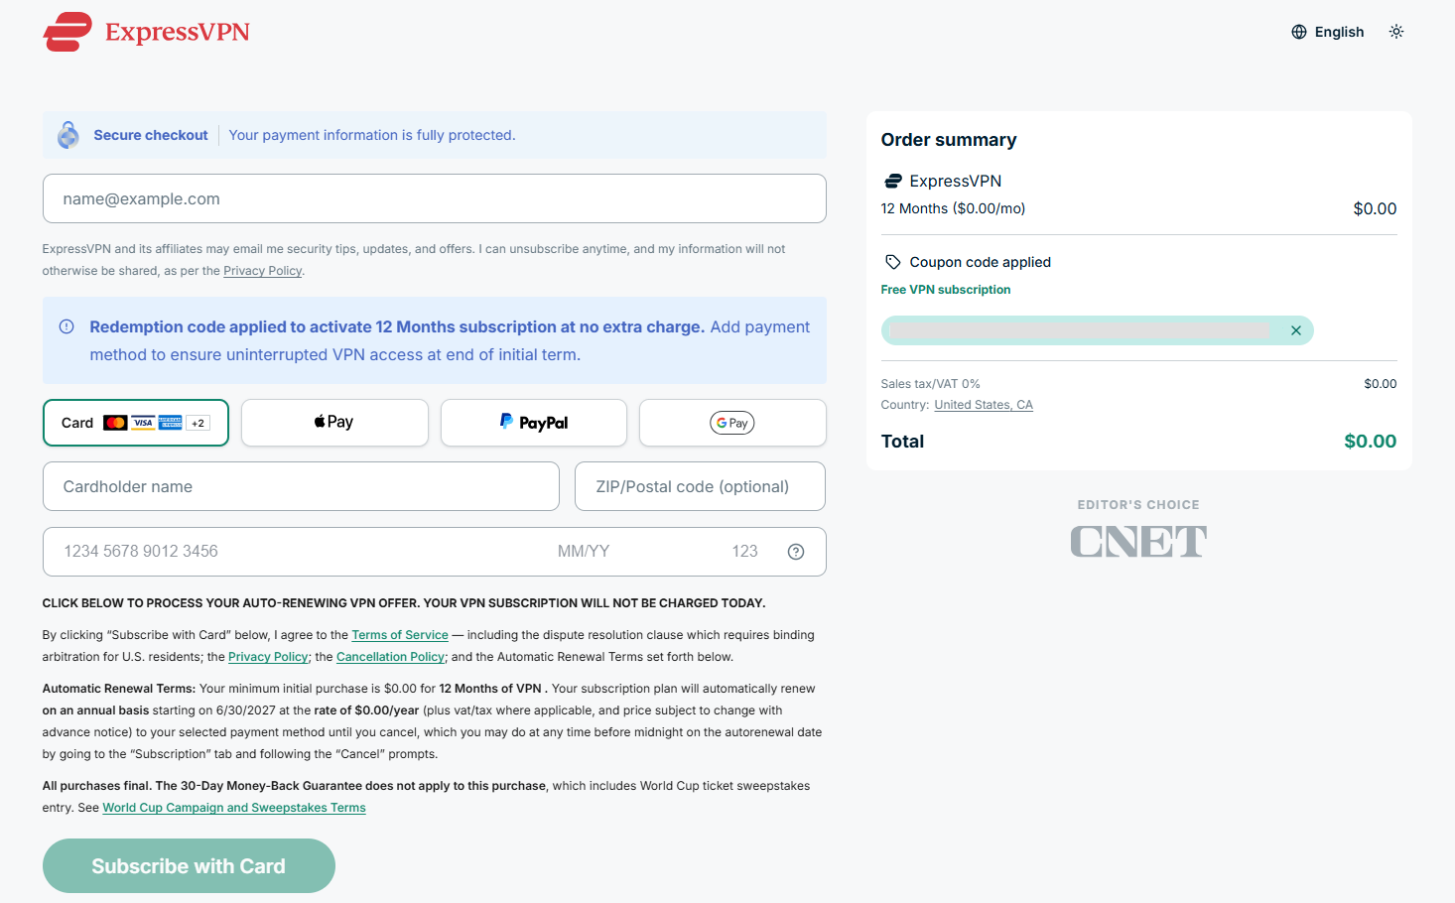This screenshot has width=1455, height=903.
Task: Click the +2 more card types badge
Action: click(198, 423)
